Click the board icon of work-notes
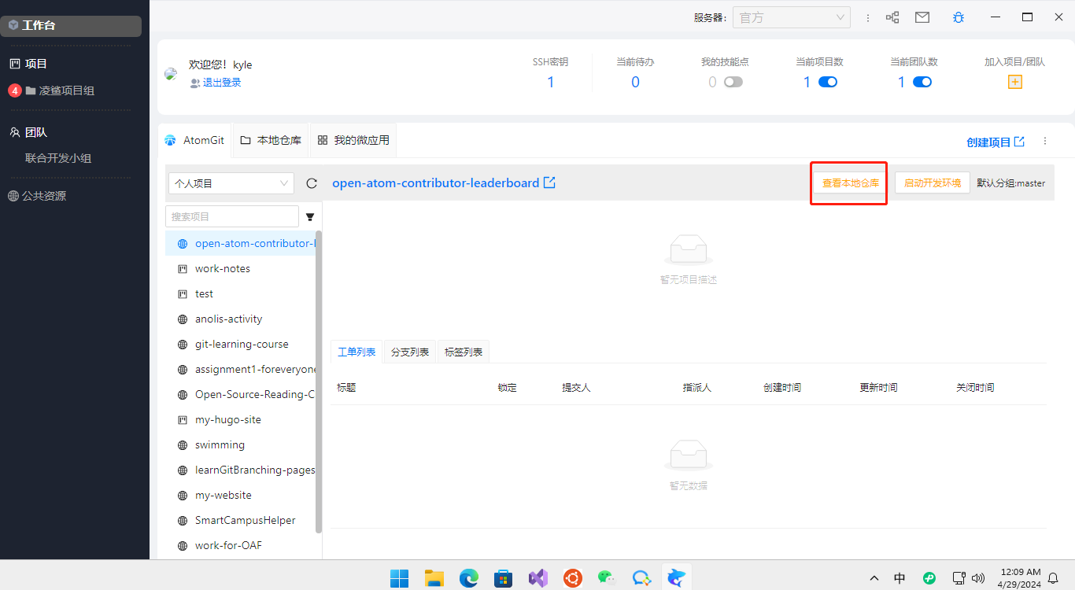The width and height of the screenshot is (1075, 590). (183, 269)
